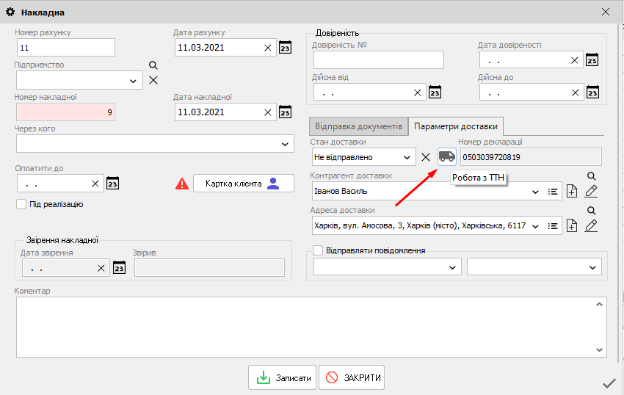Edit Контрагент доставки with pencil icon
This screenshot has height=395, width=624.
coord(592,192)
